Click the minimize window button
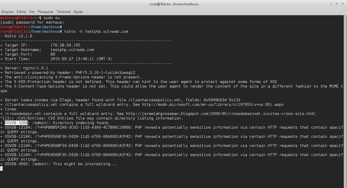Viewport: 347px width, 188px height. coord(331,4)
